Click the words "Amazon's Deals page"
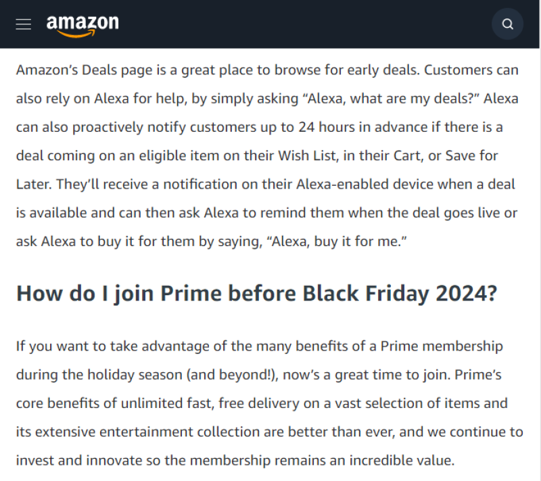 [71, 70]
